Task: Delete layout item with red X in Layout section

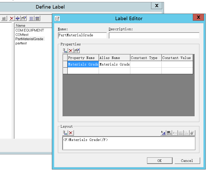Action: 71,133
